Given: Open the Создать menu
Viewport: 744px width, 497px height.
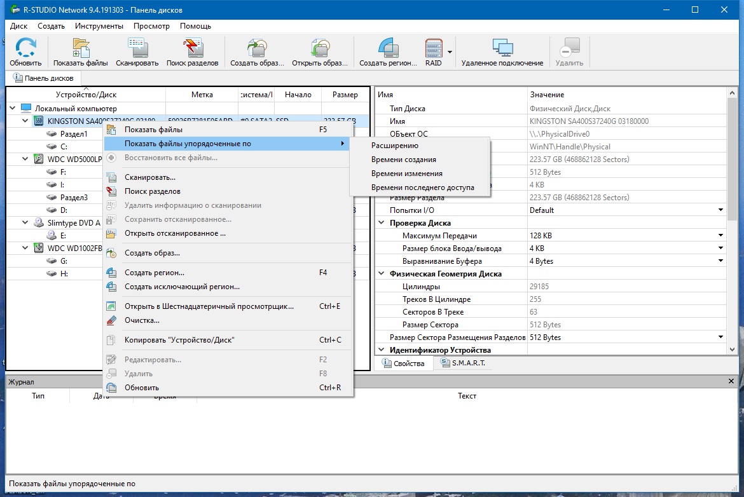Looking at the screenshot, I should (51, 26).
